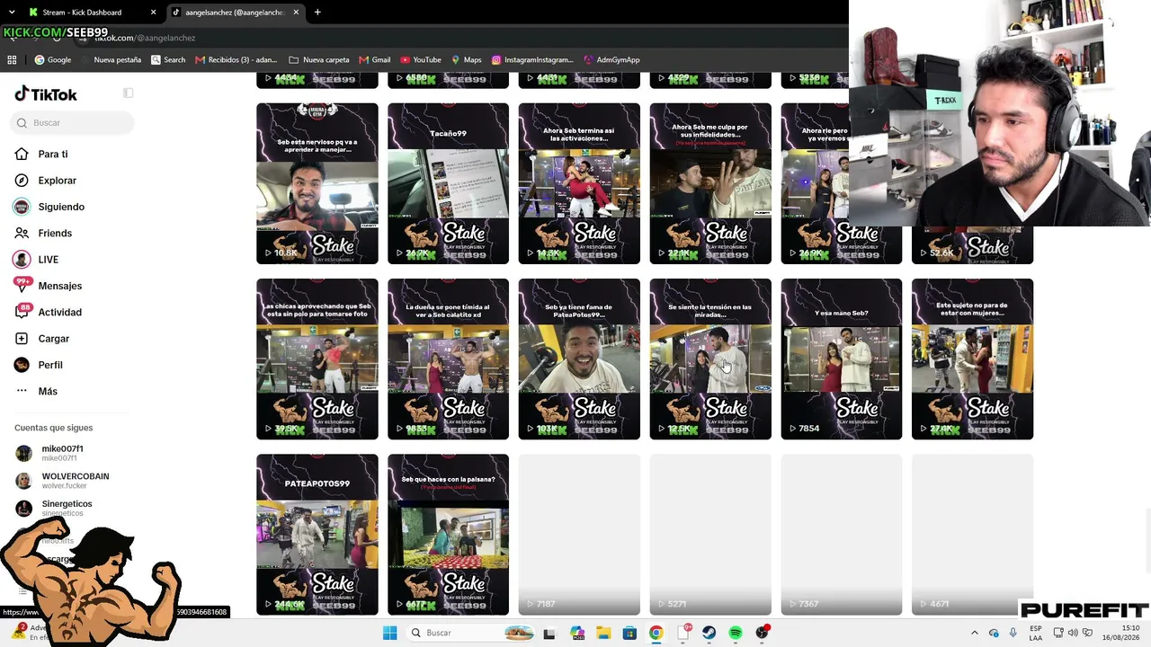This screenshot has height=647, width=1151.
Task: Open the YouTube bookmark
Action: pos(420,60)
